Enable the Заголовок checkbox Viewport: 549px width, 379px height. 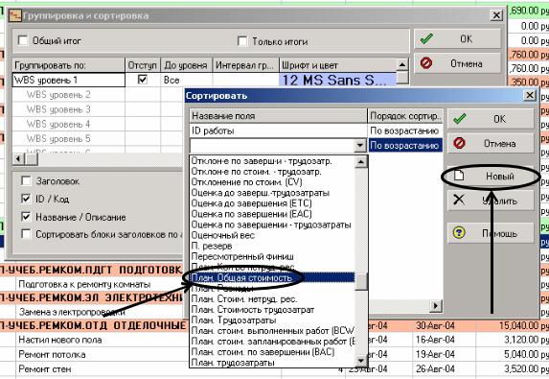[x=26, y=181]
